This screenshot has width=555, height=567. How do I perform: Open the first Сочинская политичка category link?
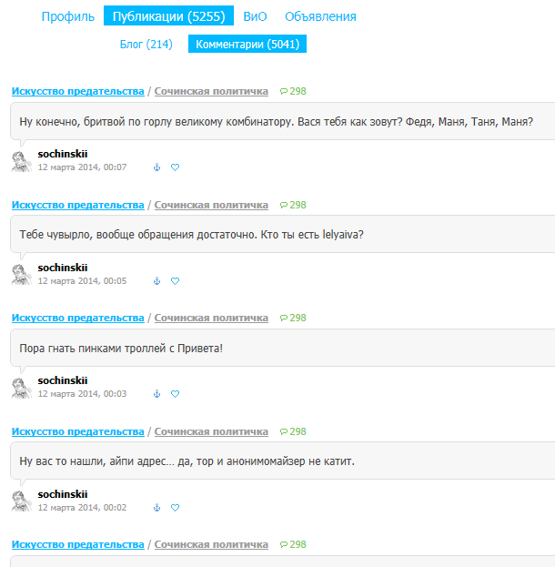(211, 91)
